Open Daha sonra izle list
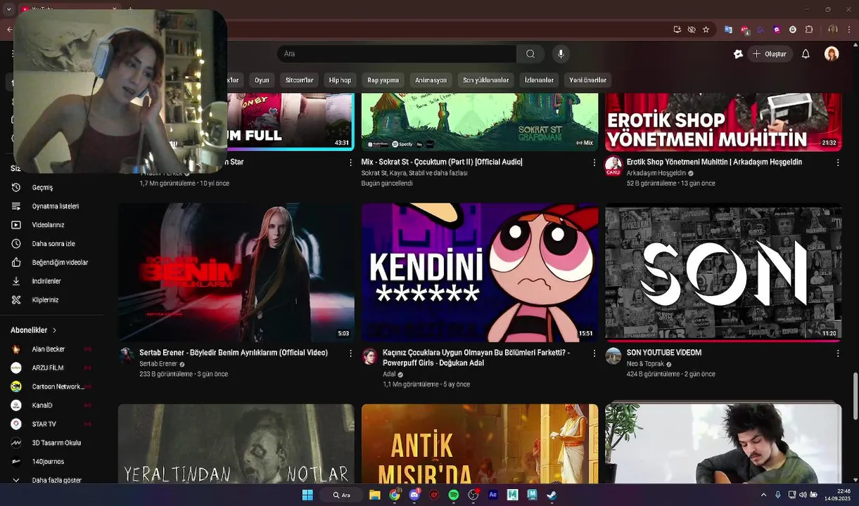The width and height of the screenshot is (859, 506). (53, 244)
